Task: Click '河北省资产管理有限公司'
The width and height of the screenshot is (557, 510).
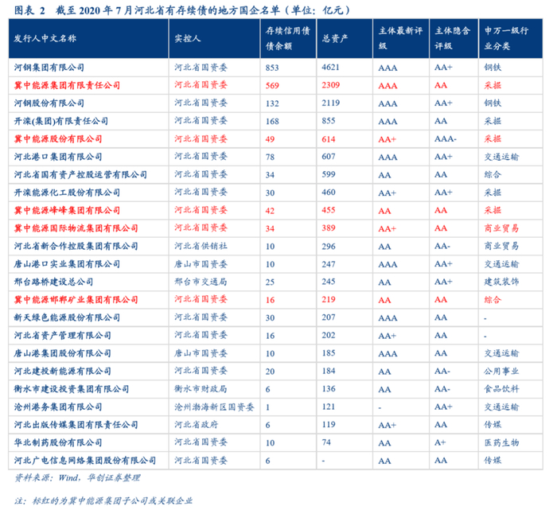Action: click(63, 335)
